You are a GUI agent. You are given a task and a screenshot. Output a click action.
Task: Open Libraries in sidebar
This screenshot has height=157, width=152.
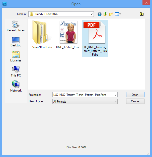[16, 56]
